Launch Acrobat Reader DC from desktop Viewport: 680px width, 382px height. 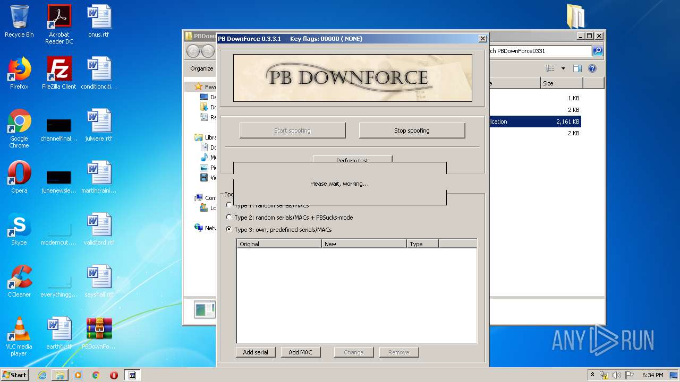click(x=59, y=24)
